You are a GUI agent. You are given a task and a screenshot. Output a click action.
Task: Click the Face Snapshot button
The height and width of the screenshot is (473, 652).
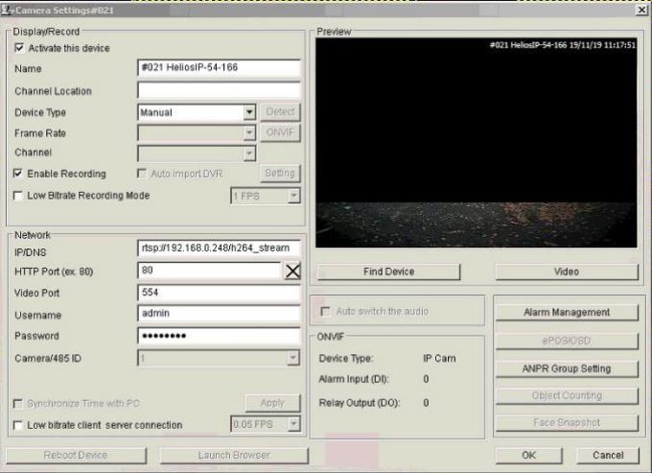point(567,423)
